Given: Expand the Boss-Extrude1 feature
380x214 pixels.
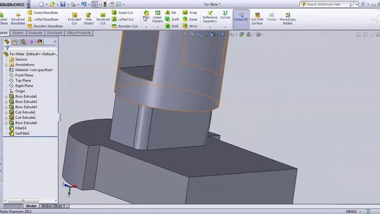Looking at the screenshot, I should (x=6, y=96).
